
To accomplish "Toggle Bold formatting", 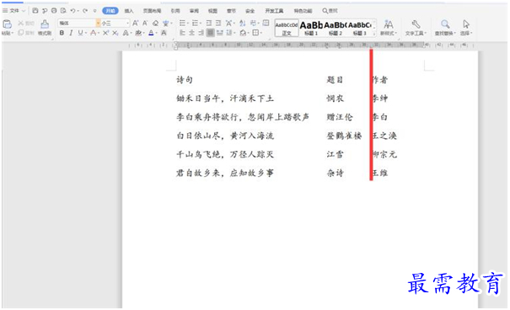I will coord(62,33).
